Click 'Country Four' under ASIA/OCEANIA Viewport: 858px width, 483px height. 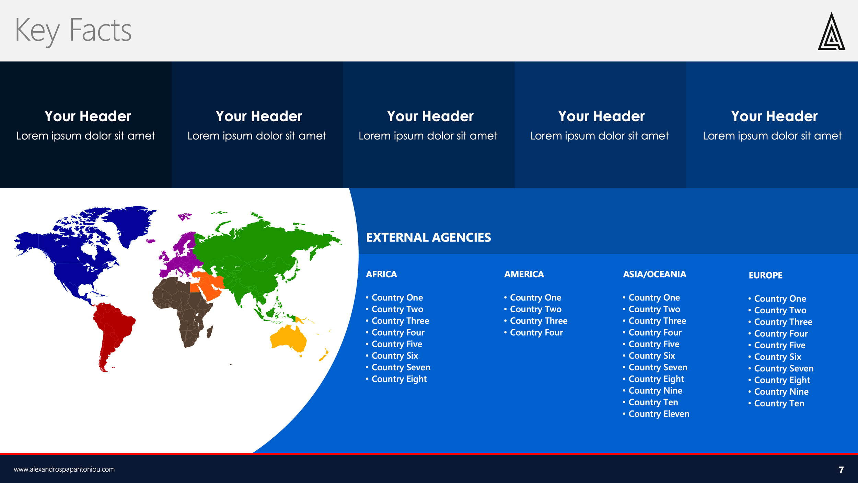coord(655,333)
